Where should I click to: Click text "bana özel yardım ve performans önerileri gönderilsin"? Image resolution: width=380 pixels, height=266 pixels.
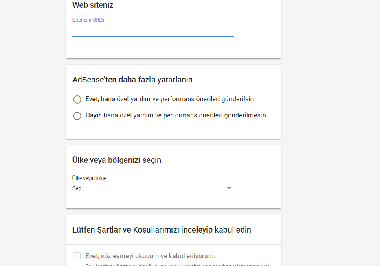(178, 99)
